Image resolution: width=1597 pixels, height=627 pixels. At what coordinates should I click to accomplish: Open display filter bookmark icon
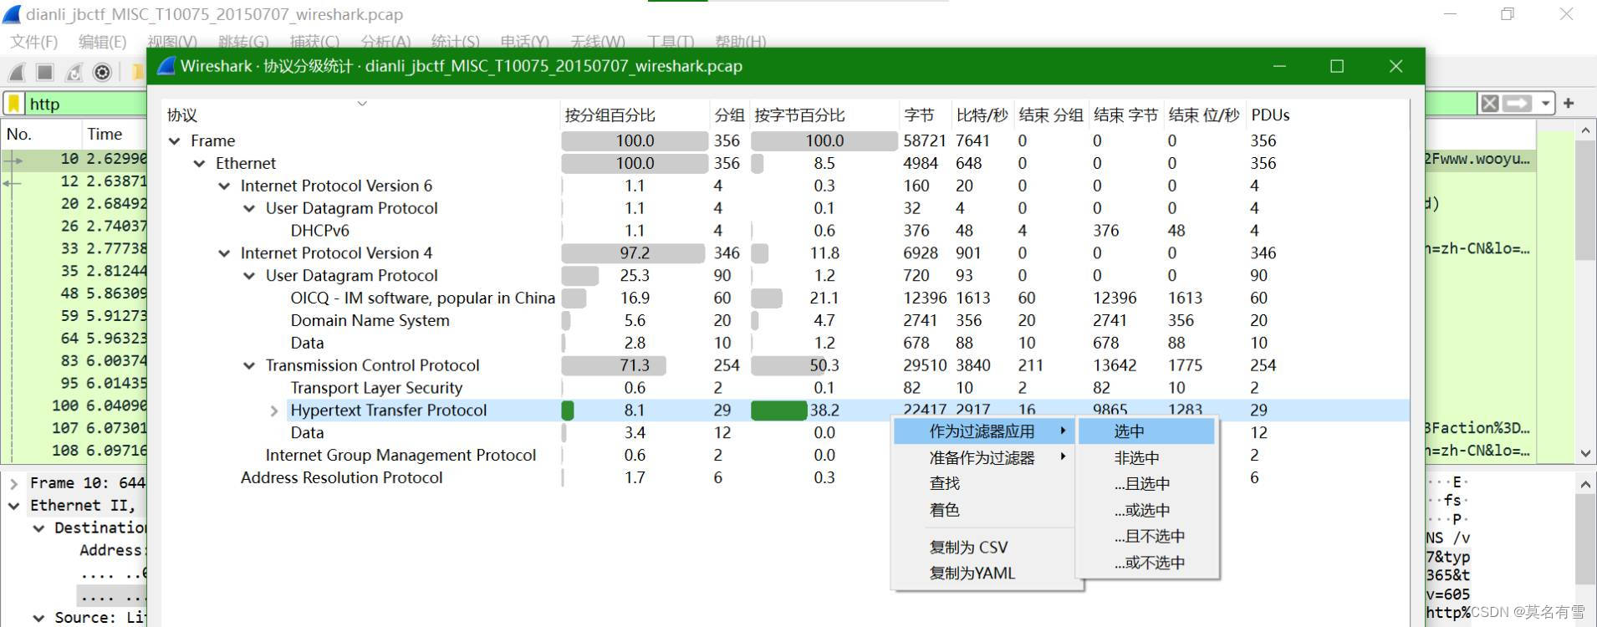click(x=14, y=104)
